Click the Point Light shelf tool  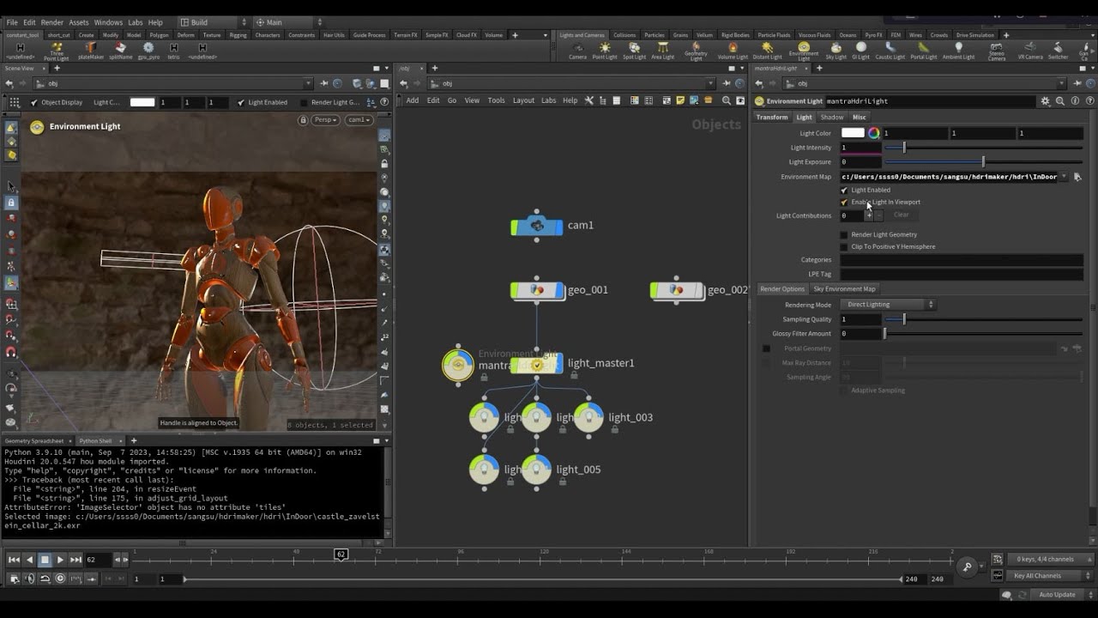(x=605, y=51)
